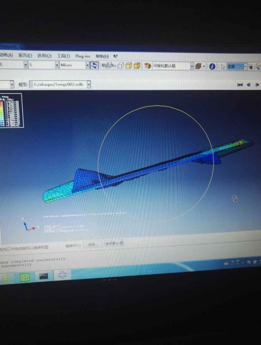This screenshot has width=261, height=345.
Task: Expand the 可视化默认值 color mapping dropdown
Action: (192, 66)
